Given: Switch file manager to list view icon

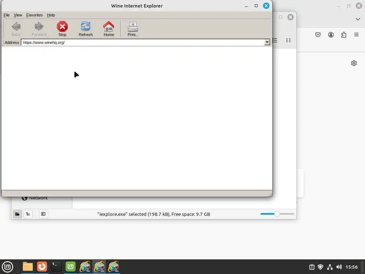Looking at the screenshot, I should tap(275, 40).
